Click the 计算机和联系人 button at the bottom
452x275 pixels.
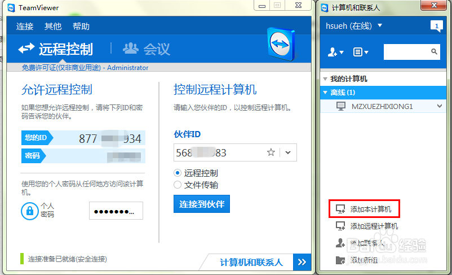[x=251, y=262]
